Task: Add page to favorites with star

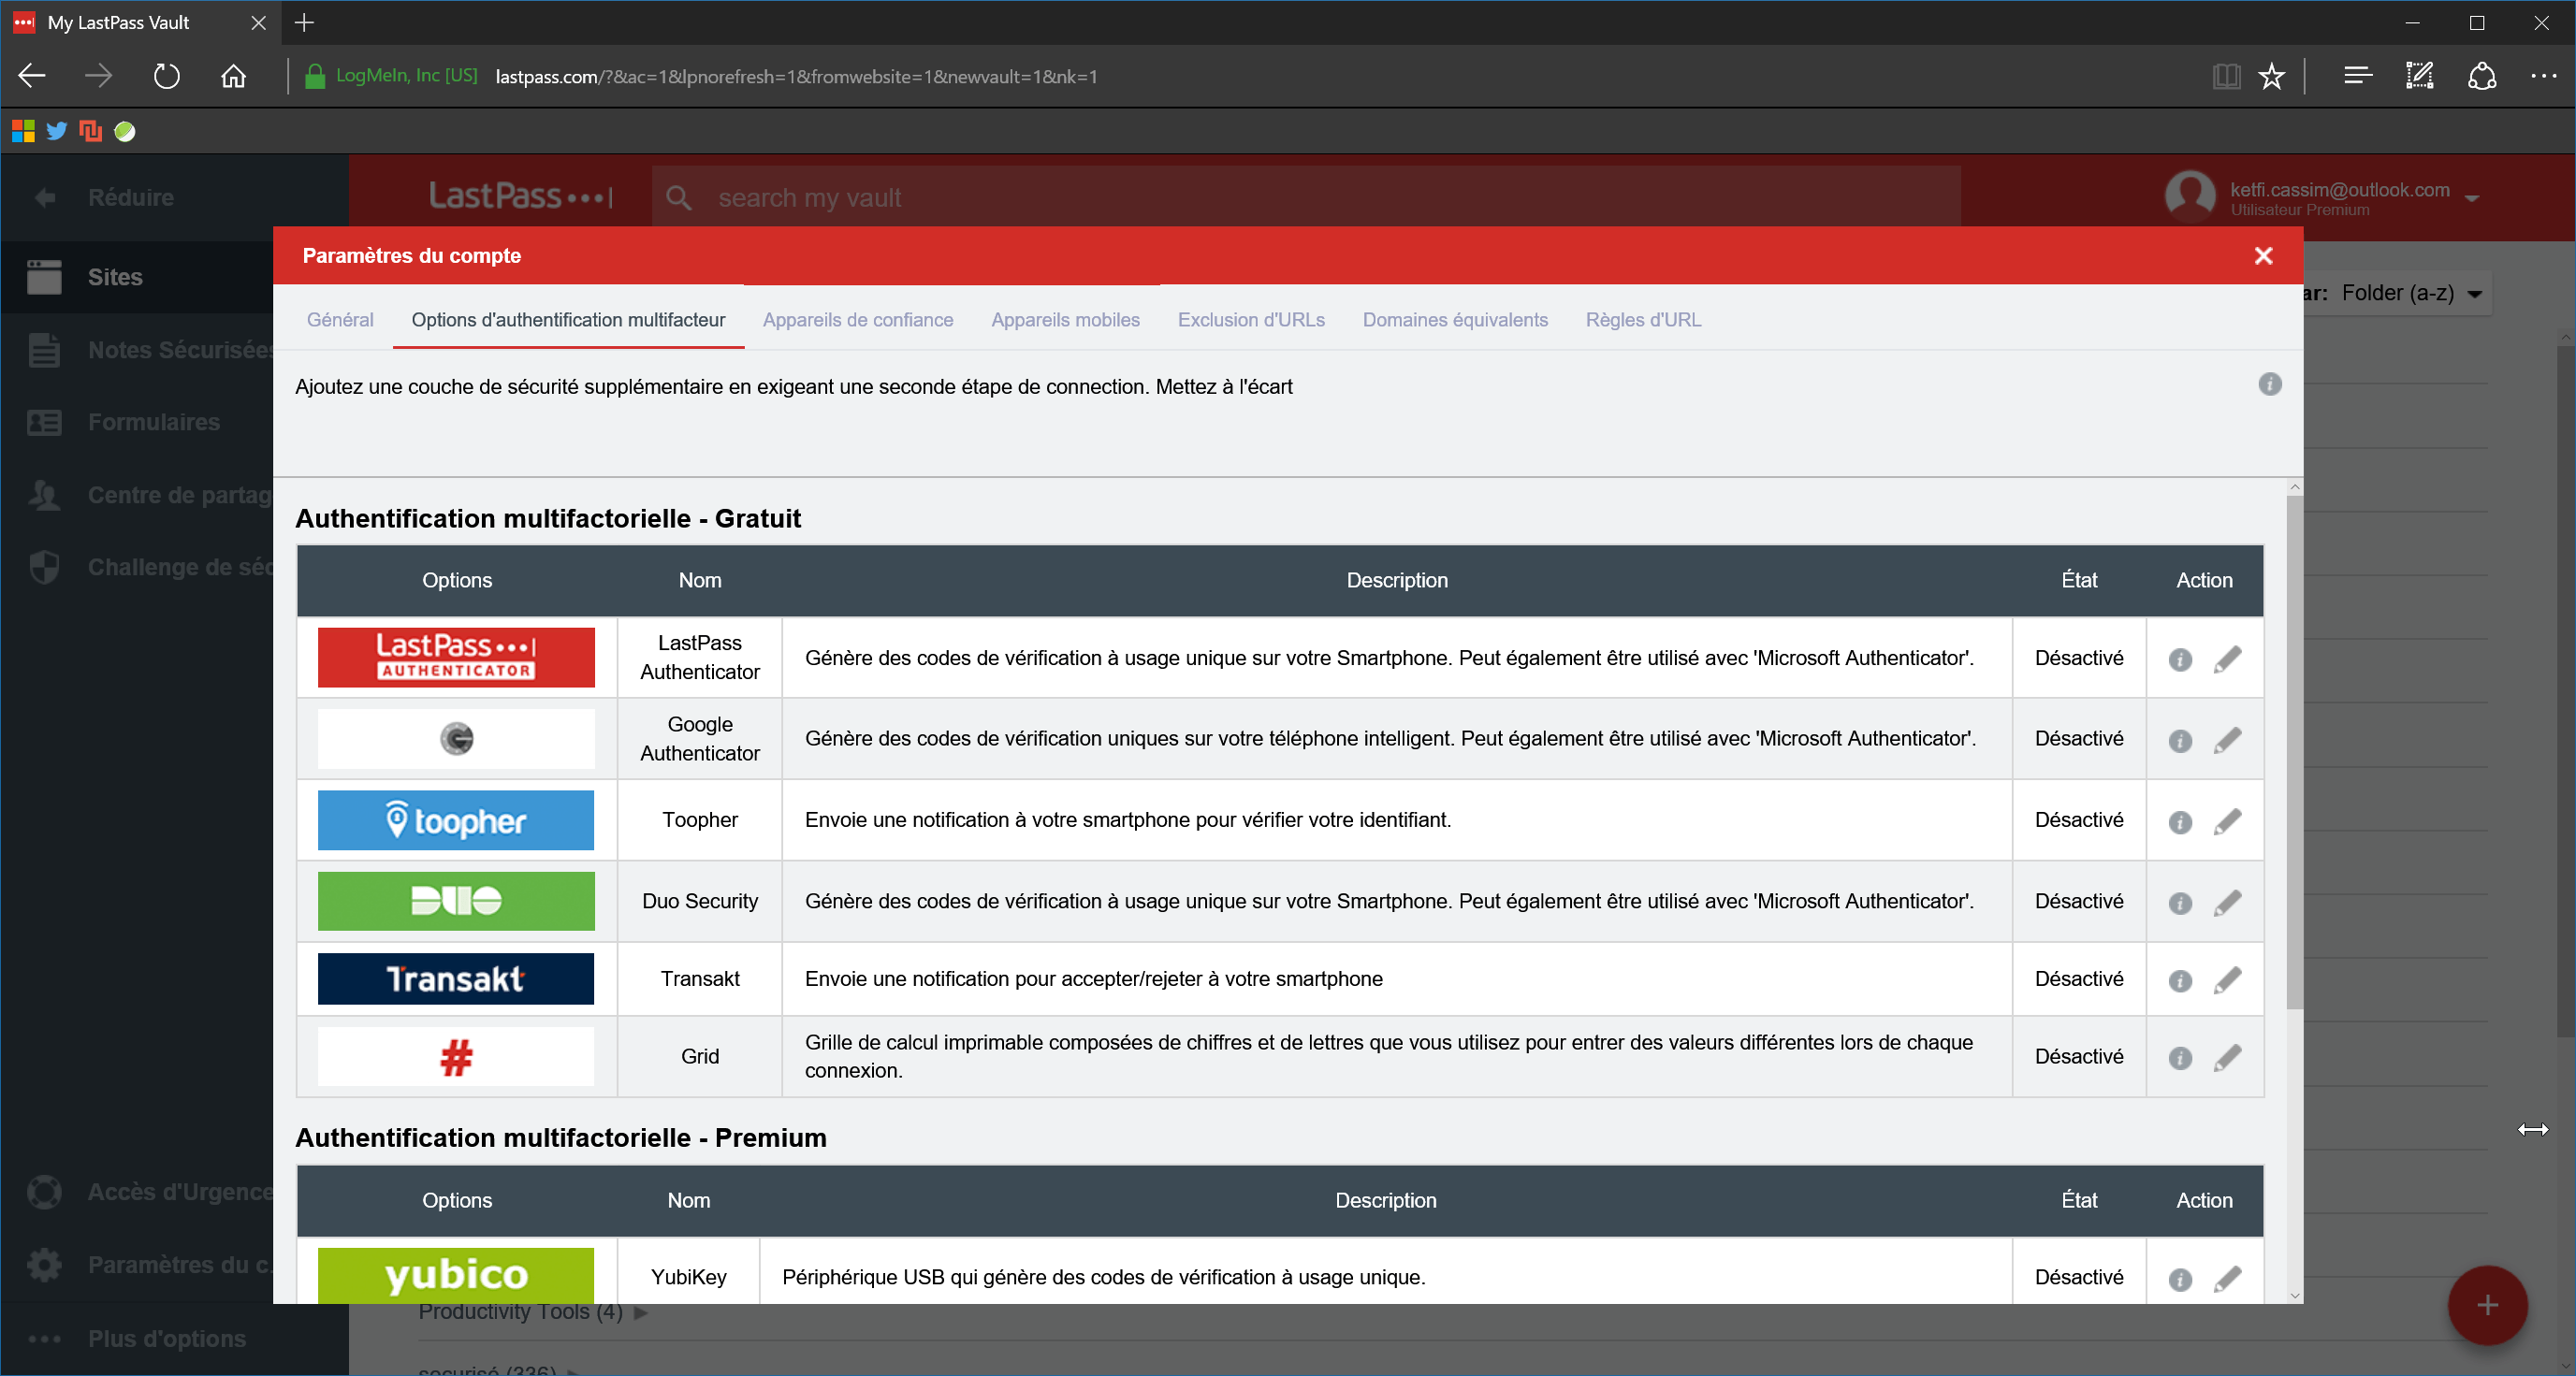Action: (2272, 76)
